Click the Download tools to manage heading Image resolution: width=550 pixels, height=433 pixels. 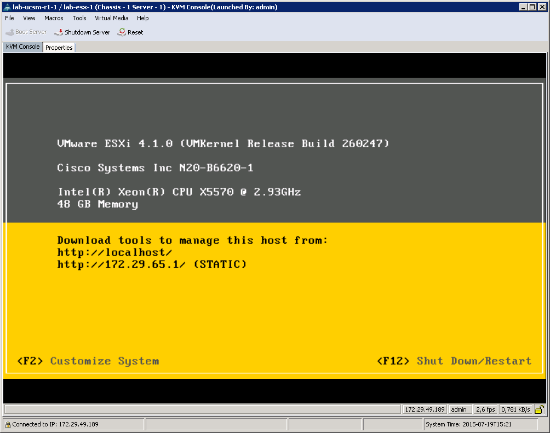coord(193,240)
